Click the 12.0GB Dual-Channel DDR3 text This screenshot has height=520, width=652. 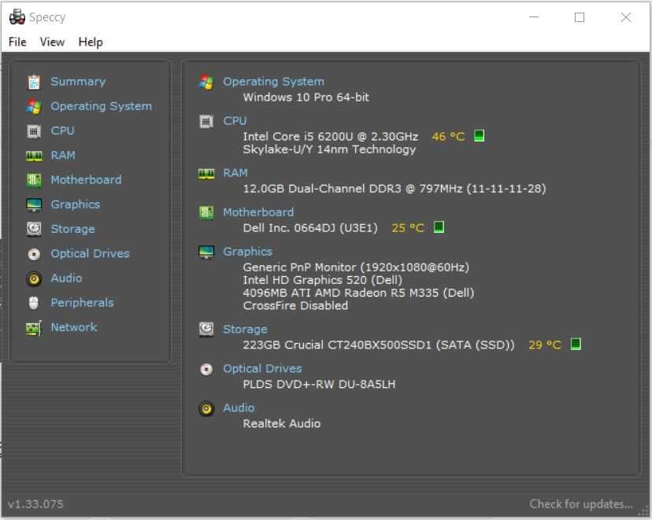pyautogui.click(x=395, y=189)
